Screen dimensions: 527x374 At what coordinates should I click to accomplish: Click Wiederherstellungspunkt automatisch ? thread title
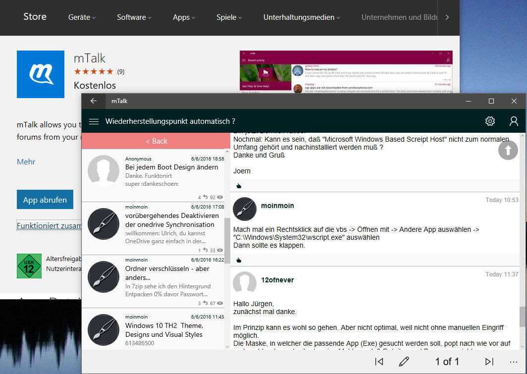pos(170,121)
